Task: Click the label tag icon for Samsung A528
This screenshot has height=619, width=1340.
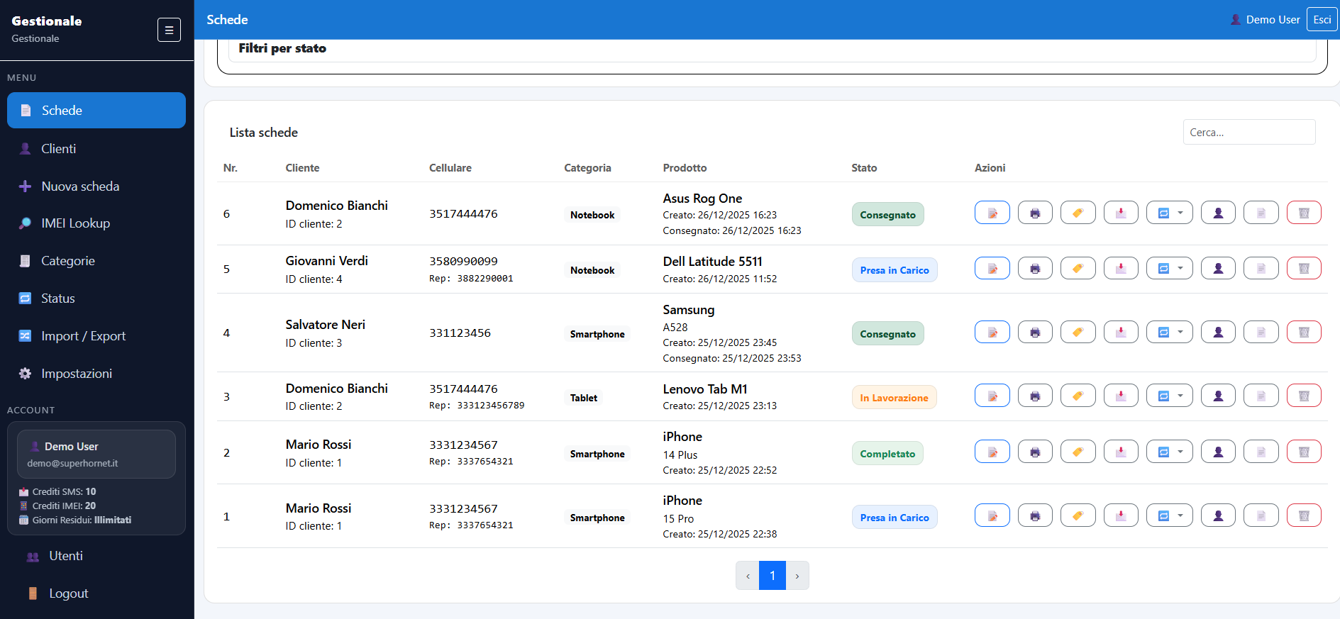Action: (x=1078, y=332)
